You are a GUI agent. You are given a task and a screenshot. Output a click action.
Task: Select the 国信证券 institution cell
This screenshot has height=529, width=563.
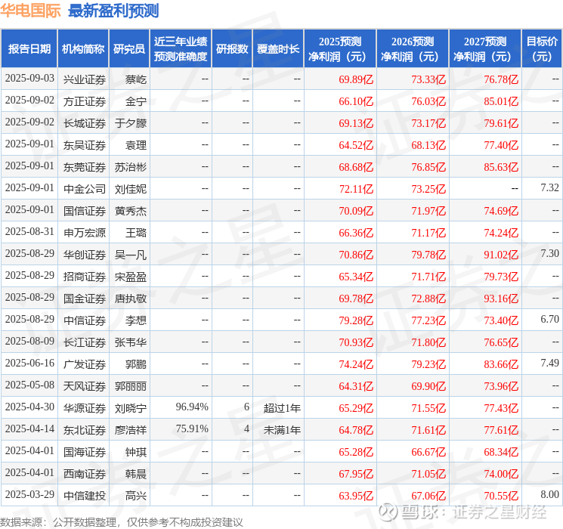coord(85,211)
